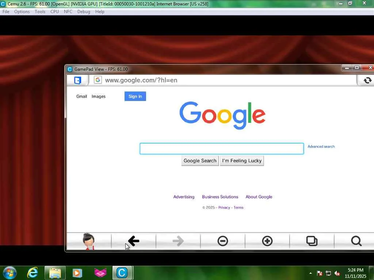The image size is (374, 280).
Task: Open the File menu
Action: pos(6,12)
